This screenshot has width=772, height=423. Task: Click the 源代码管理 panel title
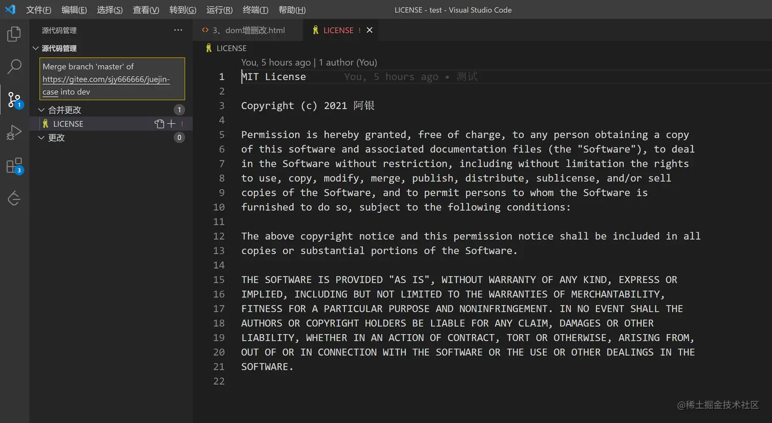pyautogui.click(x=59, y=31)
